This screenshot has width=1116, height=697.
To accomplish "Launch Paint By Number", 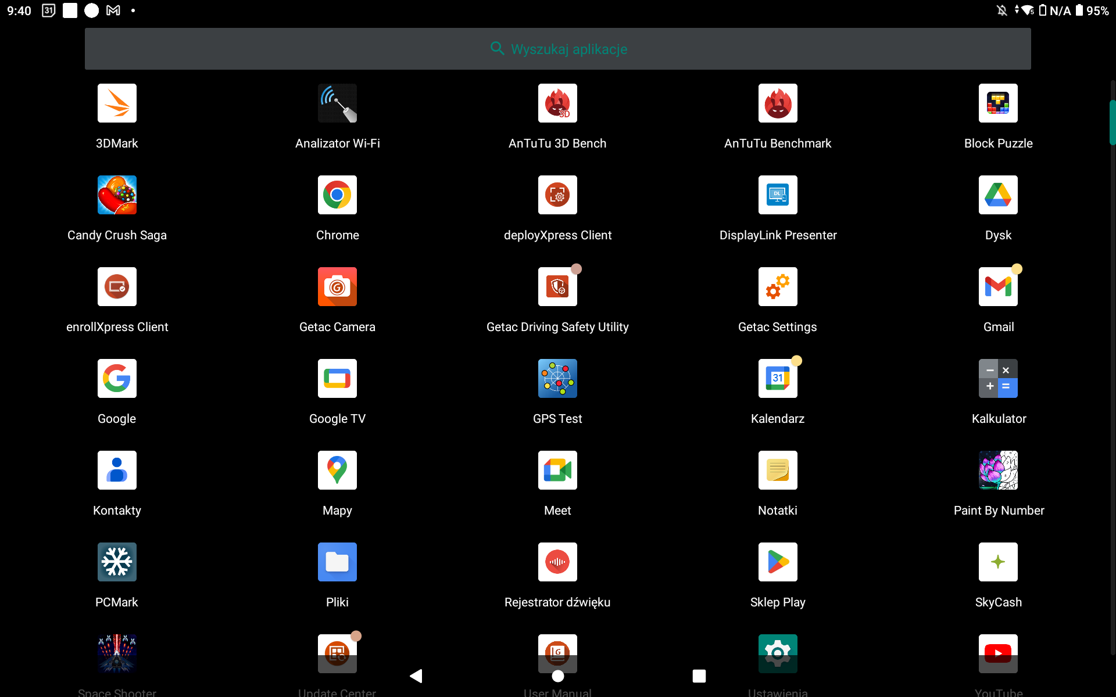I will tap(998, 470).
